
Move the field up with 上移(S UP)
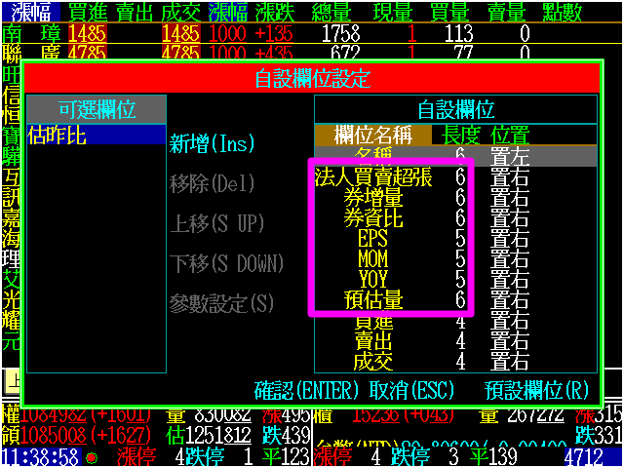coord(216,223)
